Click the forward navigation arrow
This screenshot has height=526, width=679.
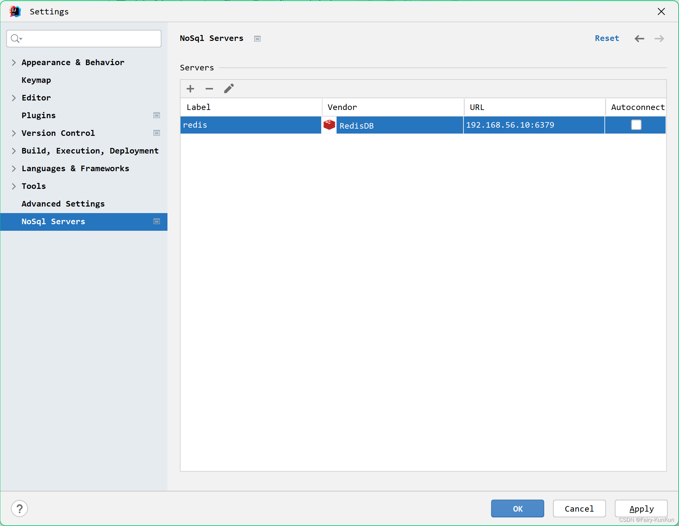point(659,39)
